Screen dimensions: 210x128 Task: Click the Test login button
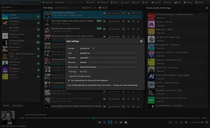point(72,72)
